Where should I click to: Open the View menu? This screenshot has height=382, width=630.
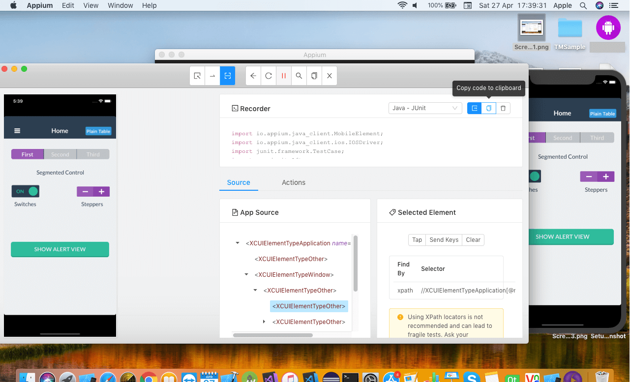[91, 5]
